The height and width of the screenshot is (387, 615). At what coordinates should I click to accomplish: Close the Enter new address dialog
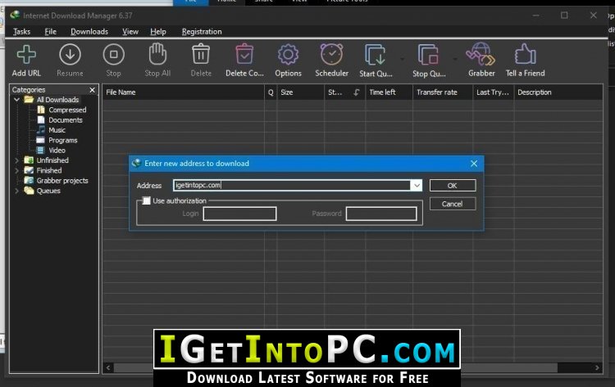tap(474, 164)
